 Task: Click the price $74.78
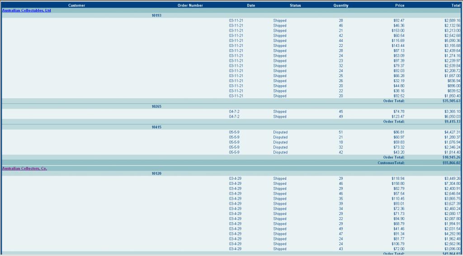point(399,111)
